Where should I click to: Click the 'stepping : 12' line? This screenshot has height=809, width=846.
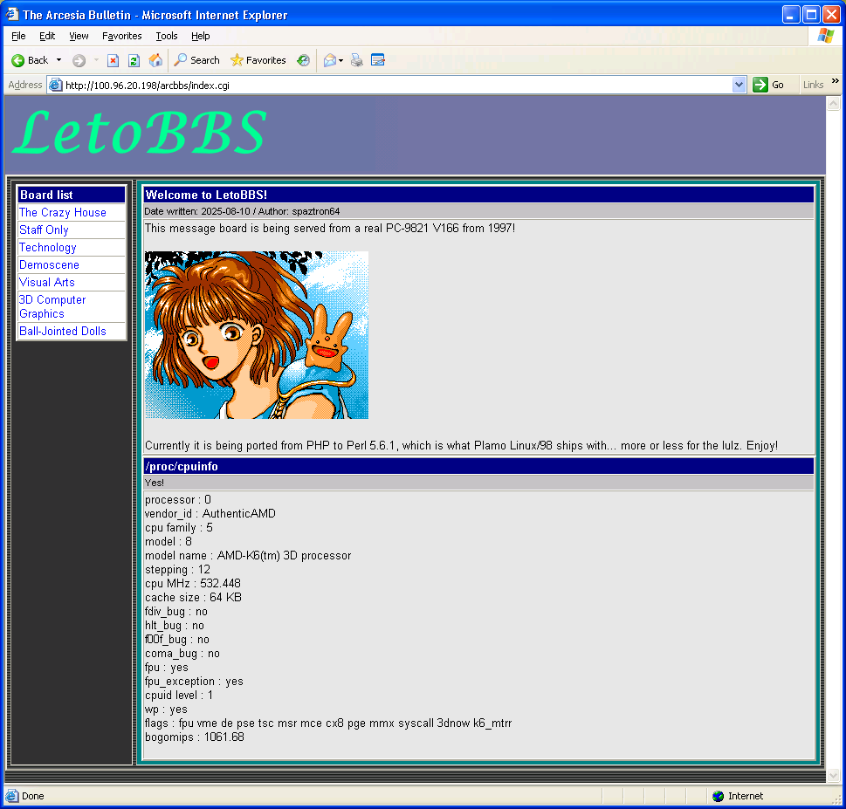pyautogui.click(x=177, y=570)
